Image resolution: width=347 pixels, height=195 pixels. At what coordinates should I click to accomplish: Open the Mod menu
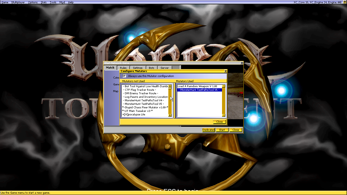[x=62, y=2]
